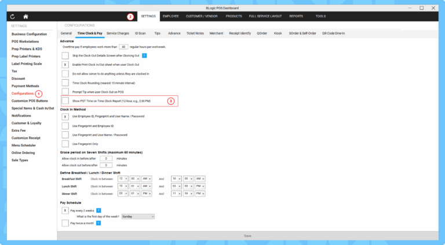Switch to Receipt Identify tab
Image resolution: width=445 pixels, height=245 pixels.
click(x=240, y=34)
